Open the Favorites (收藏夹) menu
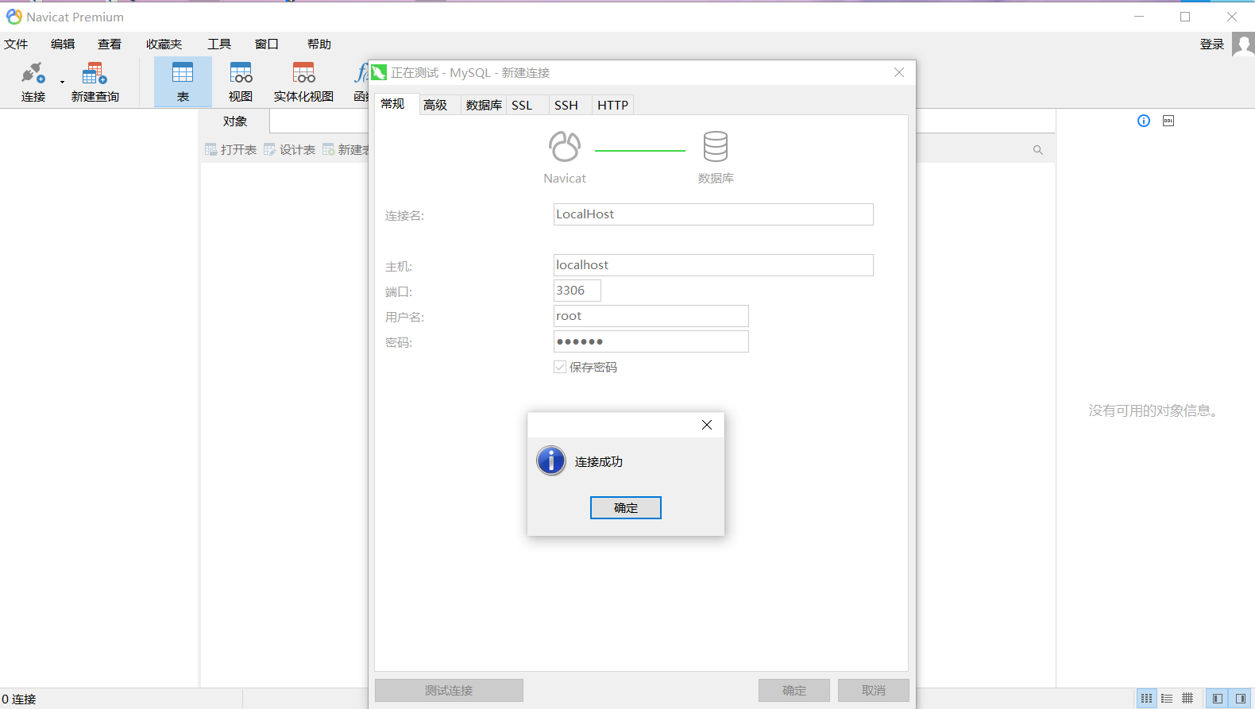Image resolution: width=1255 pixels, height=709 pixels. coord(164,44)
